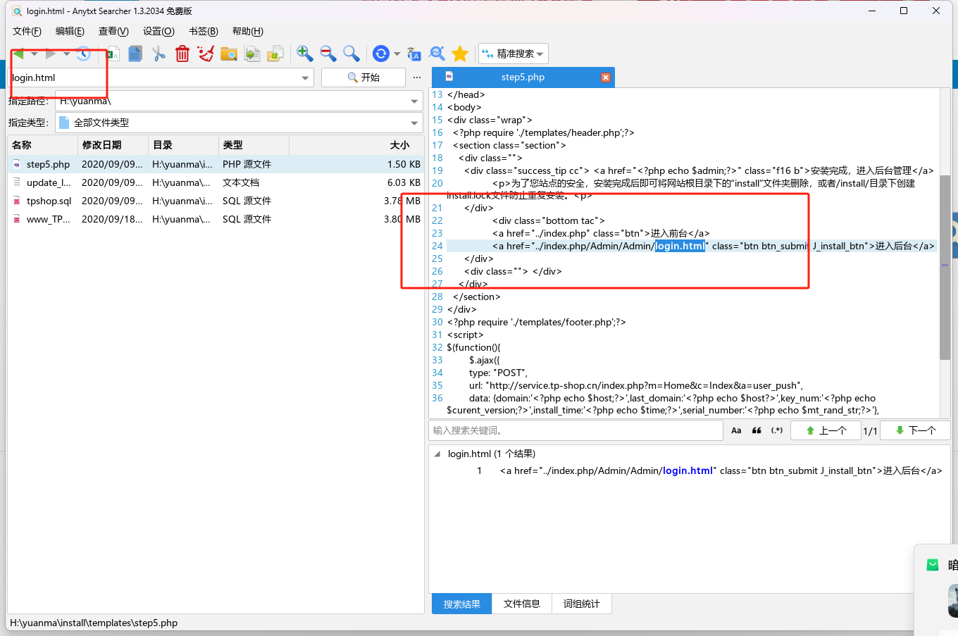Click the zoom out magnifier icon

[328, 54]
